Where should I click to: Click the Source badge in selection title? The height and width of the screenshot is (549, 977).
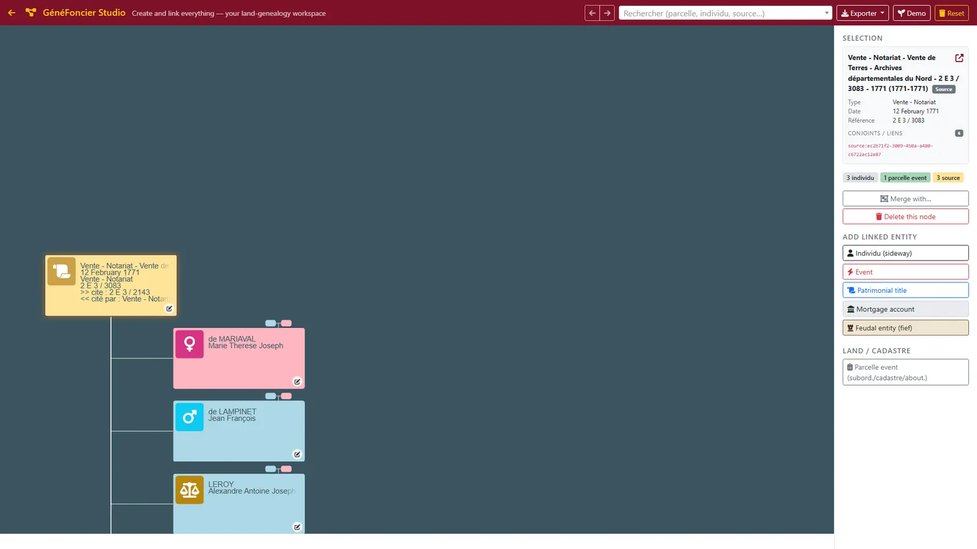coord(943,89)
